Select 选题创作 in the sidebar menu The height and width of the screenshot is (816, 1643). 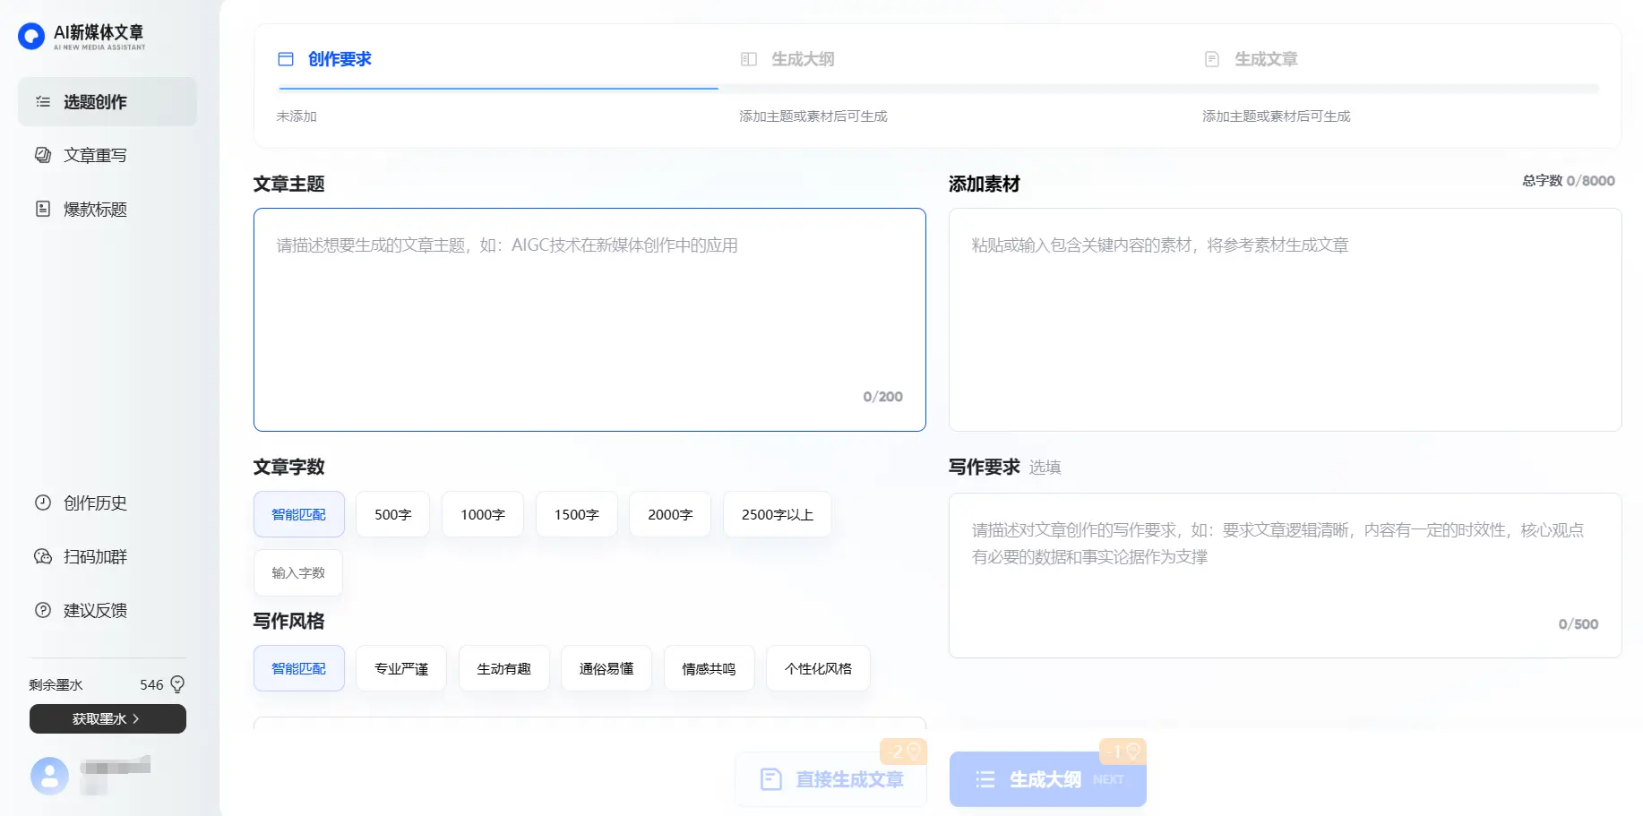(x=108, y=102)
